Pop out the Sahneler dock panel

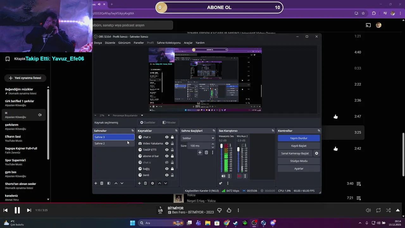click(133, 131)
